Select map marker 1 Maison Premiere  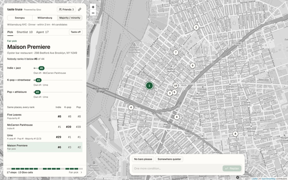(x=149, y=86)
